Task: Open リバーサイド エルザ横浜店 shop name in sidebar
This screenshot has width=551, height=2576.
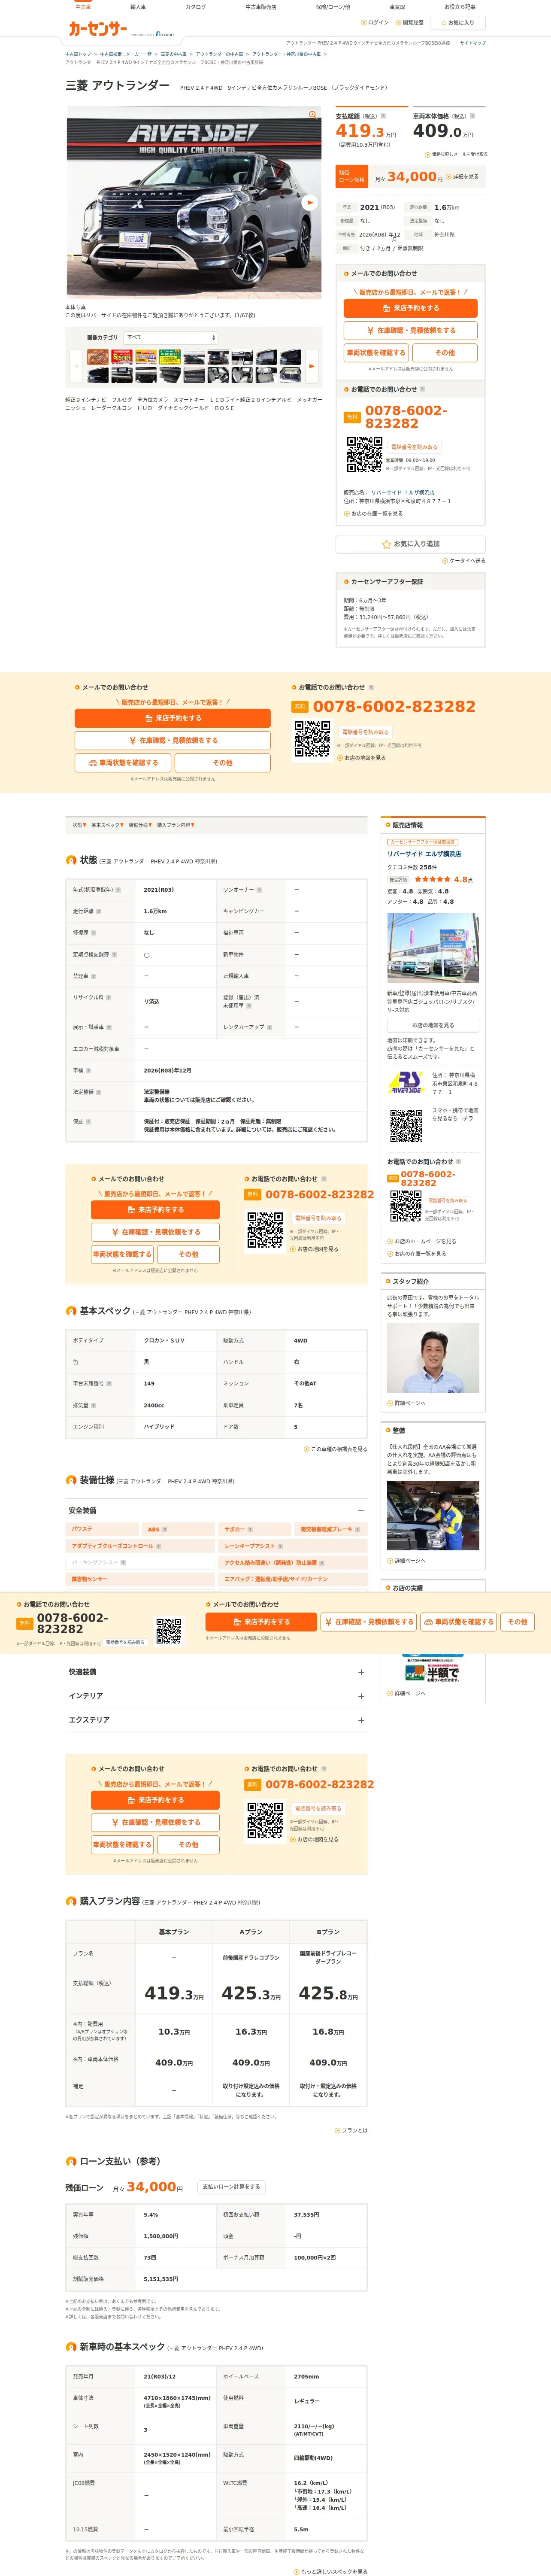Action: (x=424, y=854)
